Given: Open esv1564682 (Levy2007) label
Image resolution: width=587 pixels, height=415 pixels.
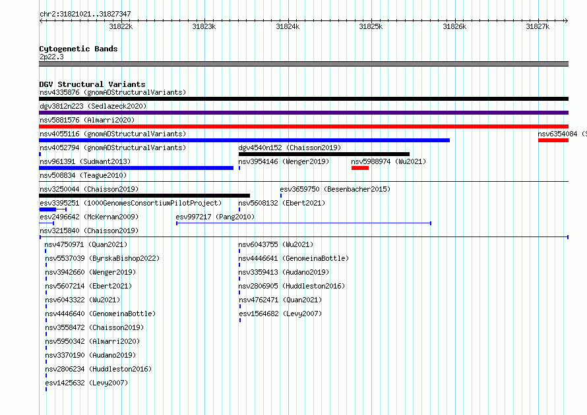Looking at the screenshot, I should [280, 314].
